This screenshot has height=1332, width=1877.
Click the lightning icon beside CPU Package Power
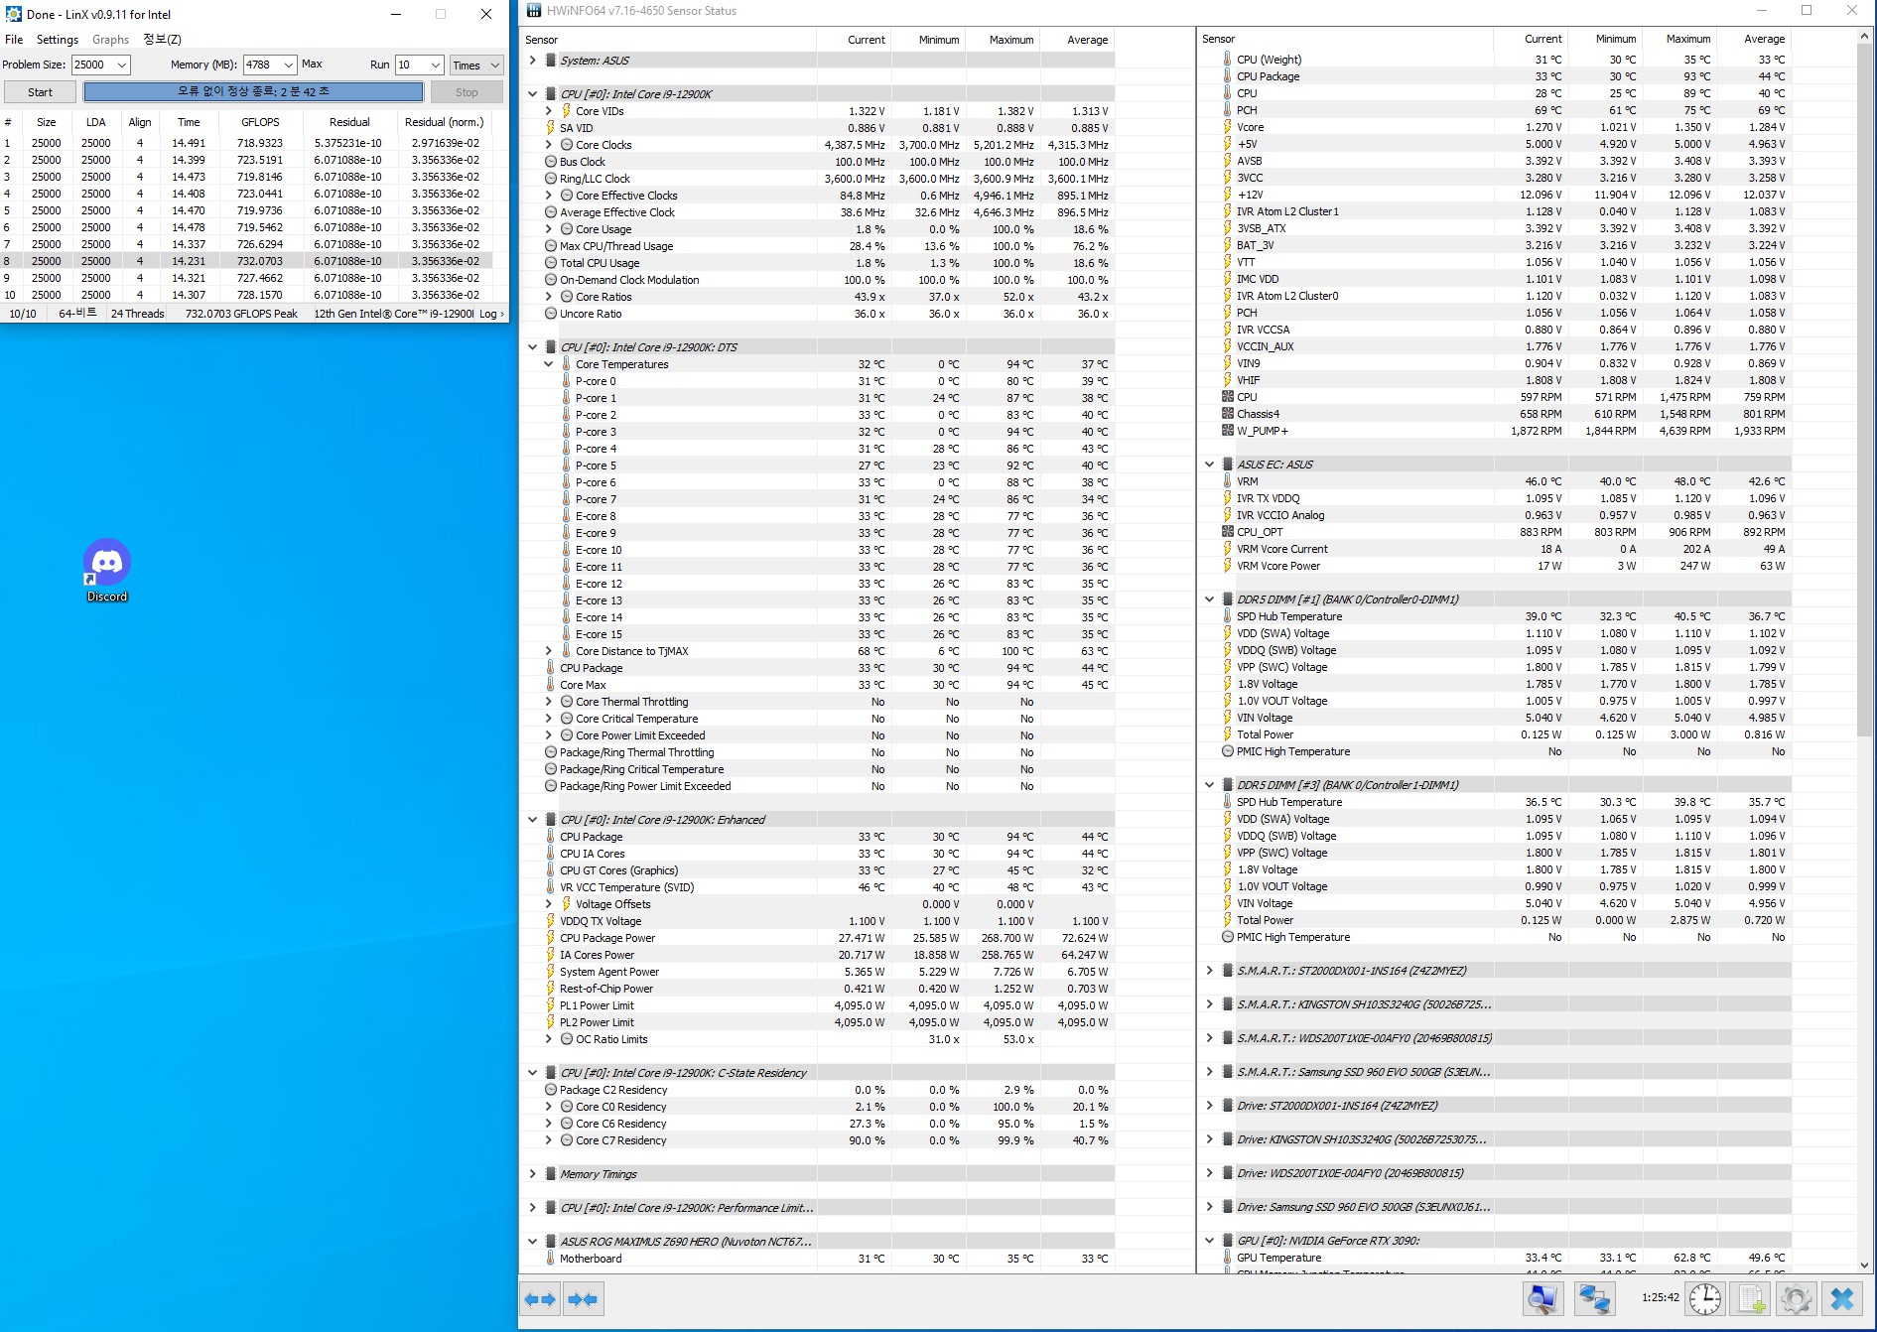click(x=551, y=938)
